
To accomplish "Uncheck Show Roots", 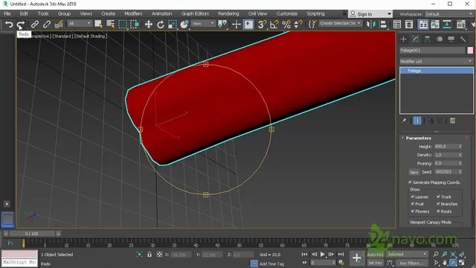I will [x=438, y=211].
